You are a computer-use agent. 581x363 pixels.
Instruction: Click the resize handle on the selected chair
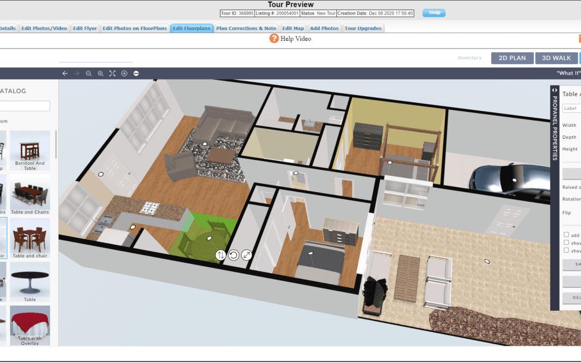tap(245, 255)
